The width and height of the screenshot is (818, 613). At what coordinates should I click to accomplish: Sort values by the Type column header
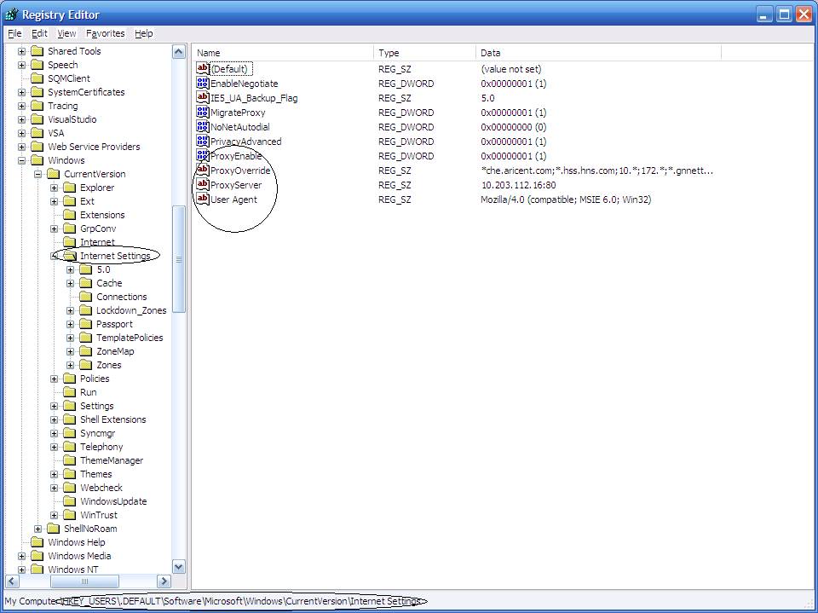[x=424, y=53]
